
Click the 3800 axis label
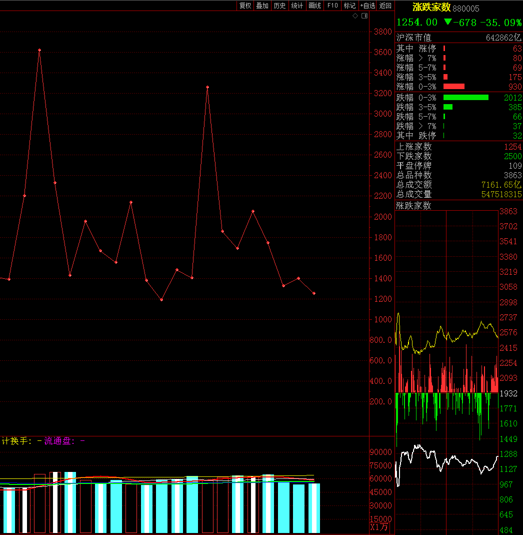(x=382, y=32)
